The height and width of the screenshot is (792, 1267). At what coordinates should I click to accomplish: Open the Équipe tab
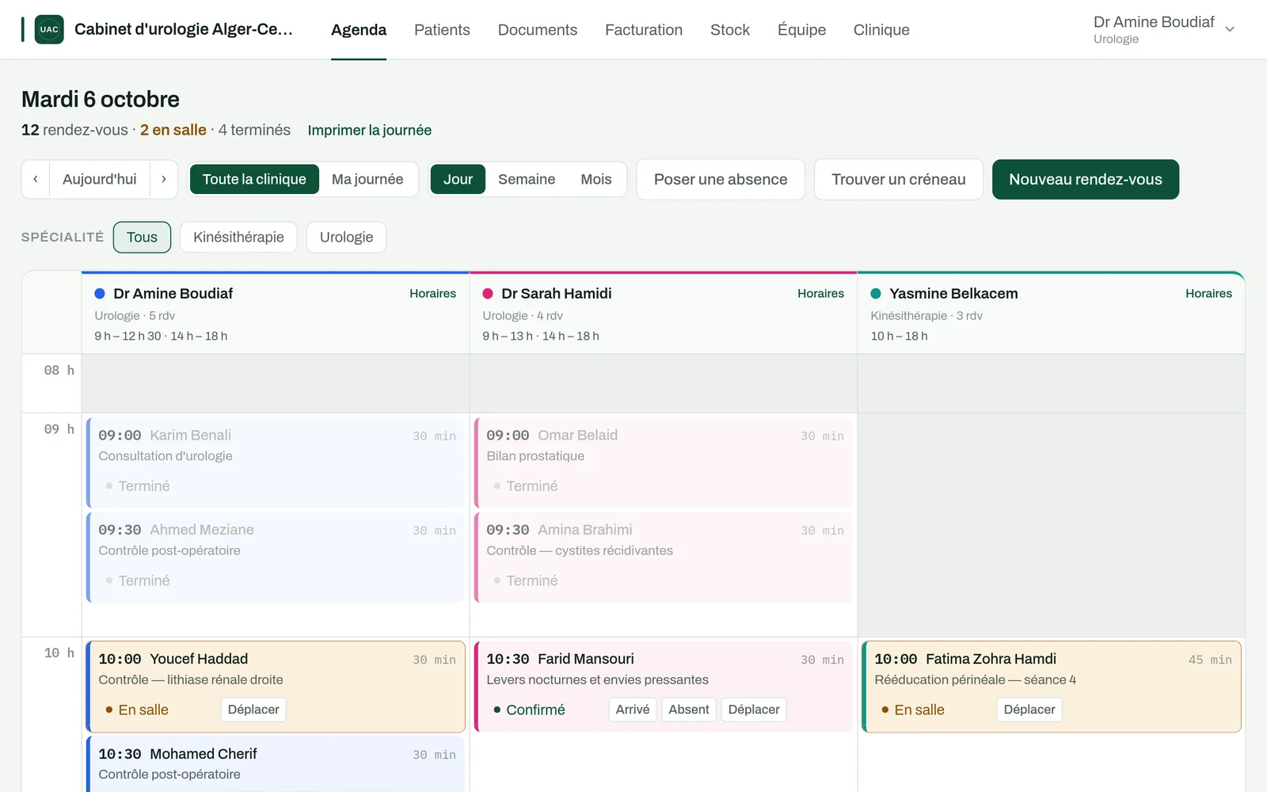(801, 30)
